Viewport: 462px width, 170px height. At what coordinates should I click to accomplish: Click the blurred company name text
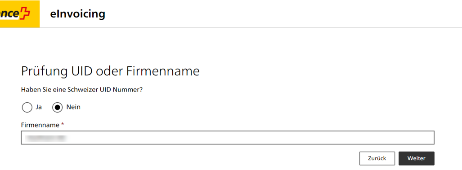coord(45,137)
